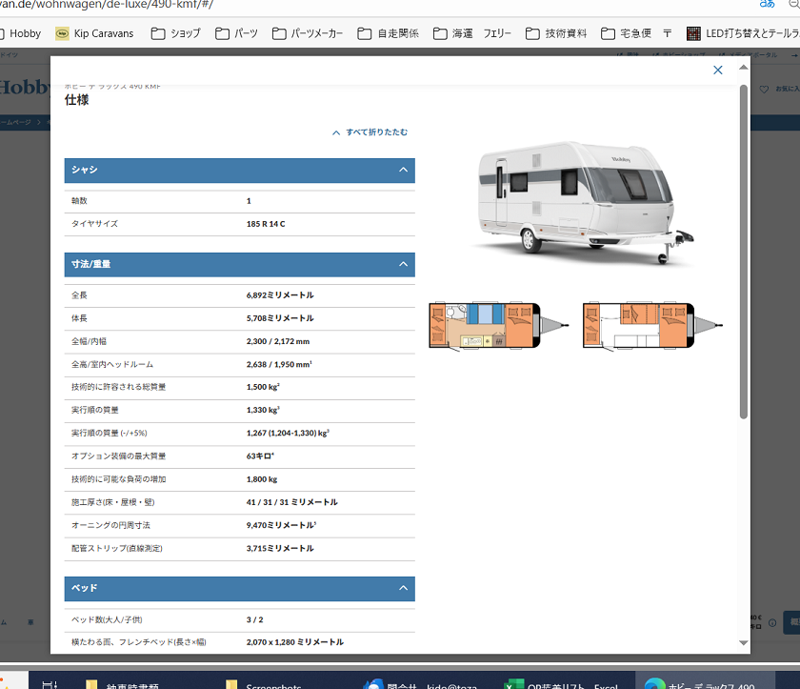Close the specifications modal with the X

[717, 70]
